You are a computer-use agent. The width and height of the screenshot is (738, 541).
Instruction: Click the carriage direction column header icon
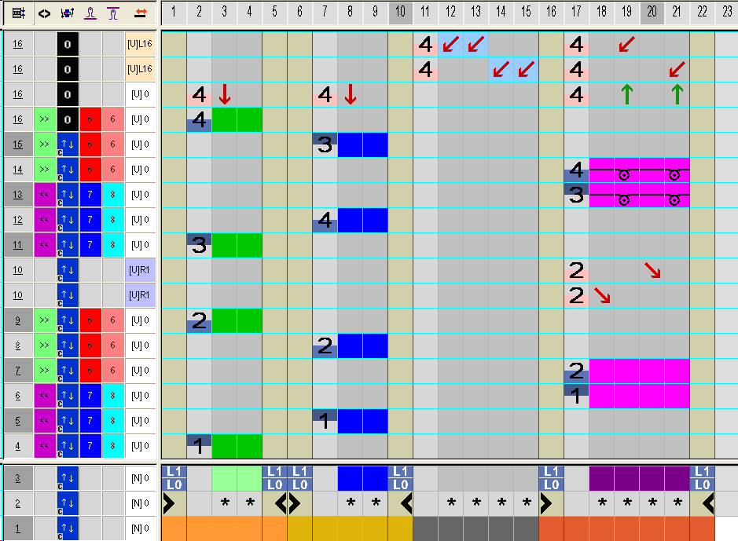click(x=45, y=13)
